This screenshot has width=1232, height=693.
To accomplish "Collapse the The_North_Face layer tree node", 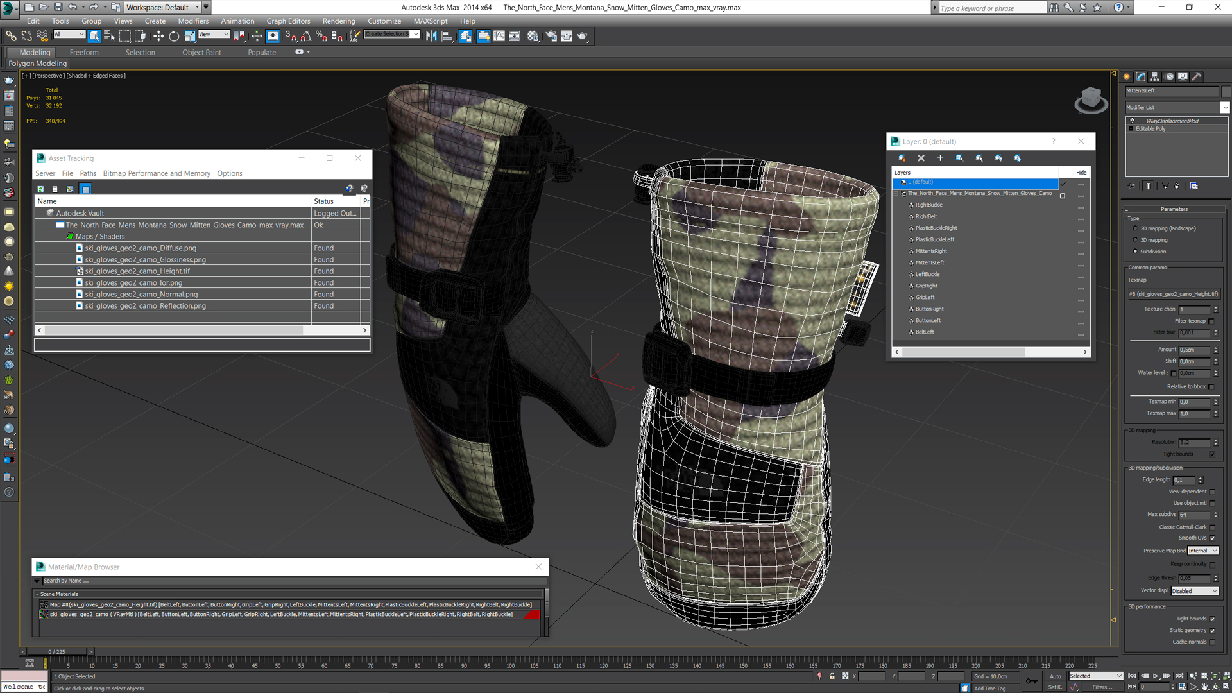I will 897,193.
